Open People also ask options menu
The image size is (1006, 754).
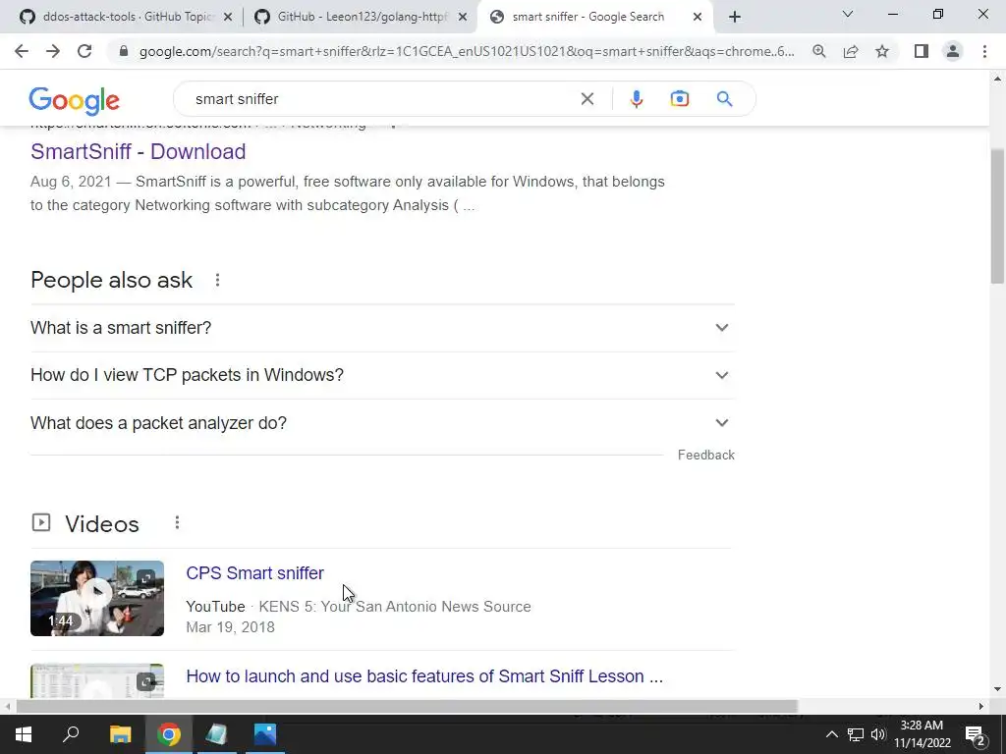(217, 280)
